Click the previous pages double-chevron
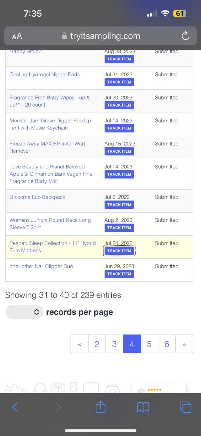This screenshot has height=436, width=201. coord(79,344)
